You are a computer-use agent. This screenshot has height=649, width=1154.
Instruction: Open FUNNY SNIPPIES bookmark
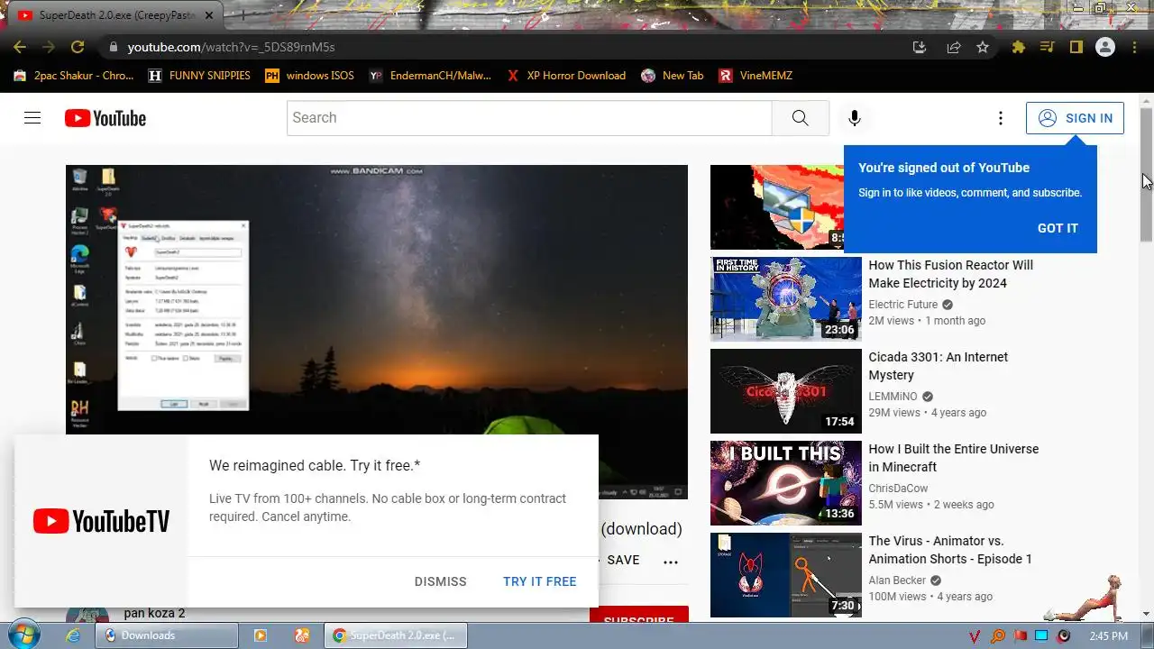199,76
